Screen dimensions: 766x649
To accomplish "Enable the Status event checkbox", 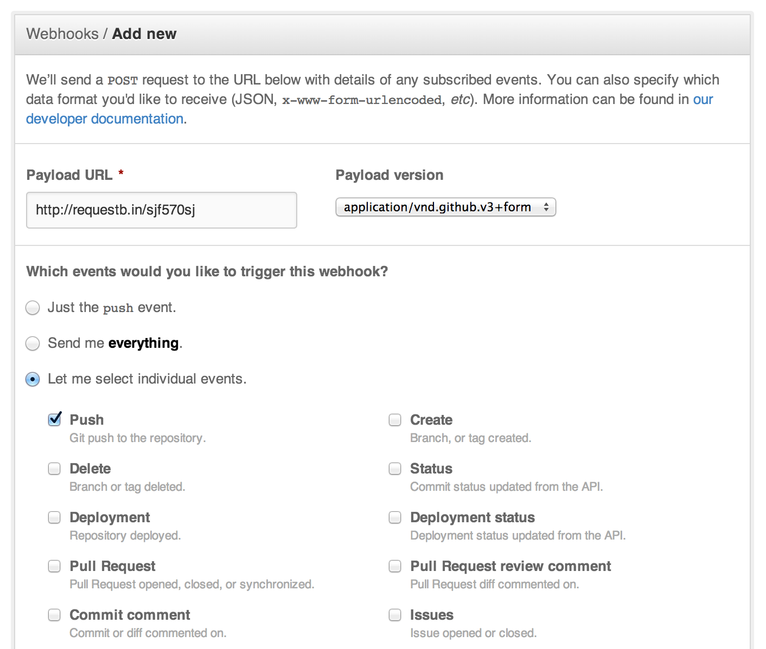I will (395, 469).
